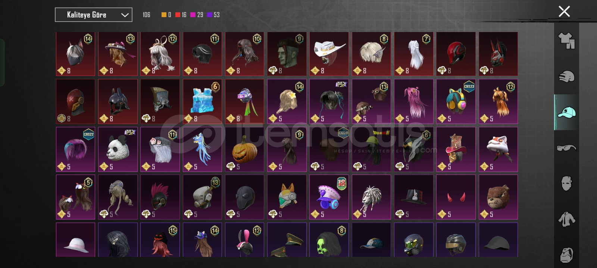The image size is (597, 268).
Task: Pick the brown bear head item
Action: [498, 197]
